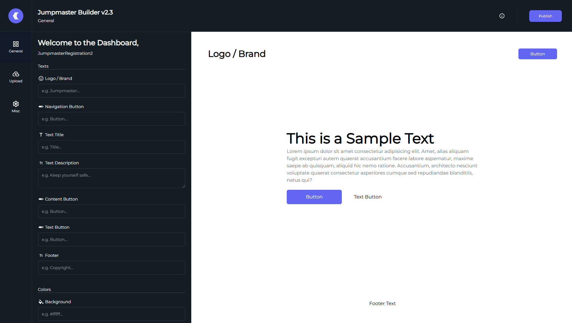Click the pill icon next to Content Button
Screen dimensions: 572x323
click(x=41, y=199)
